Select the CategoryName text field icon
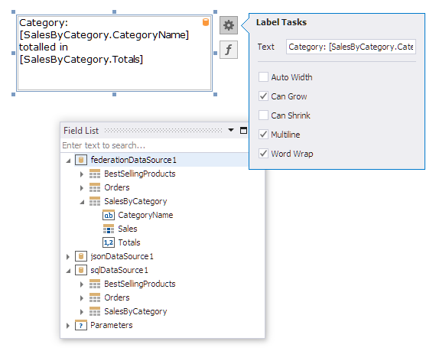Screen dimensions: 436x351 point(109,215)
